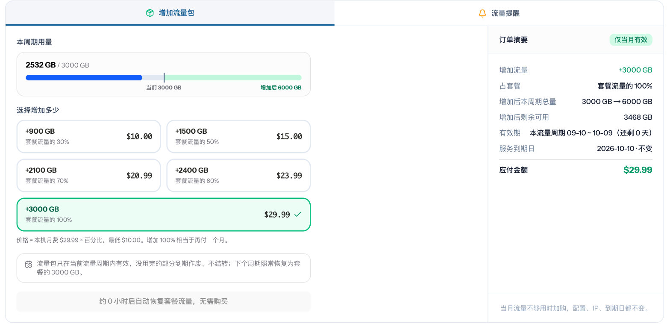Click the $23.99 price

pyautogui.click(x=289, y=175)
